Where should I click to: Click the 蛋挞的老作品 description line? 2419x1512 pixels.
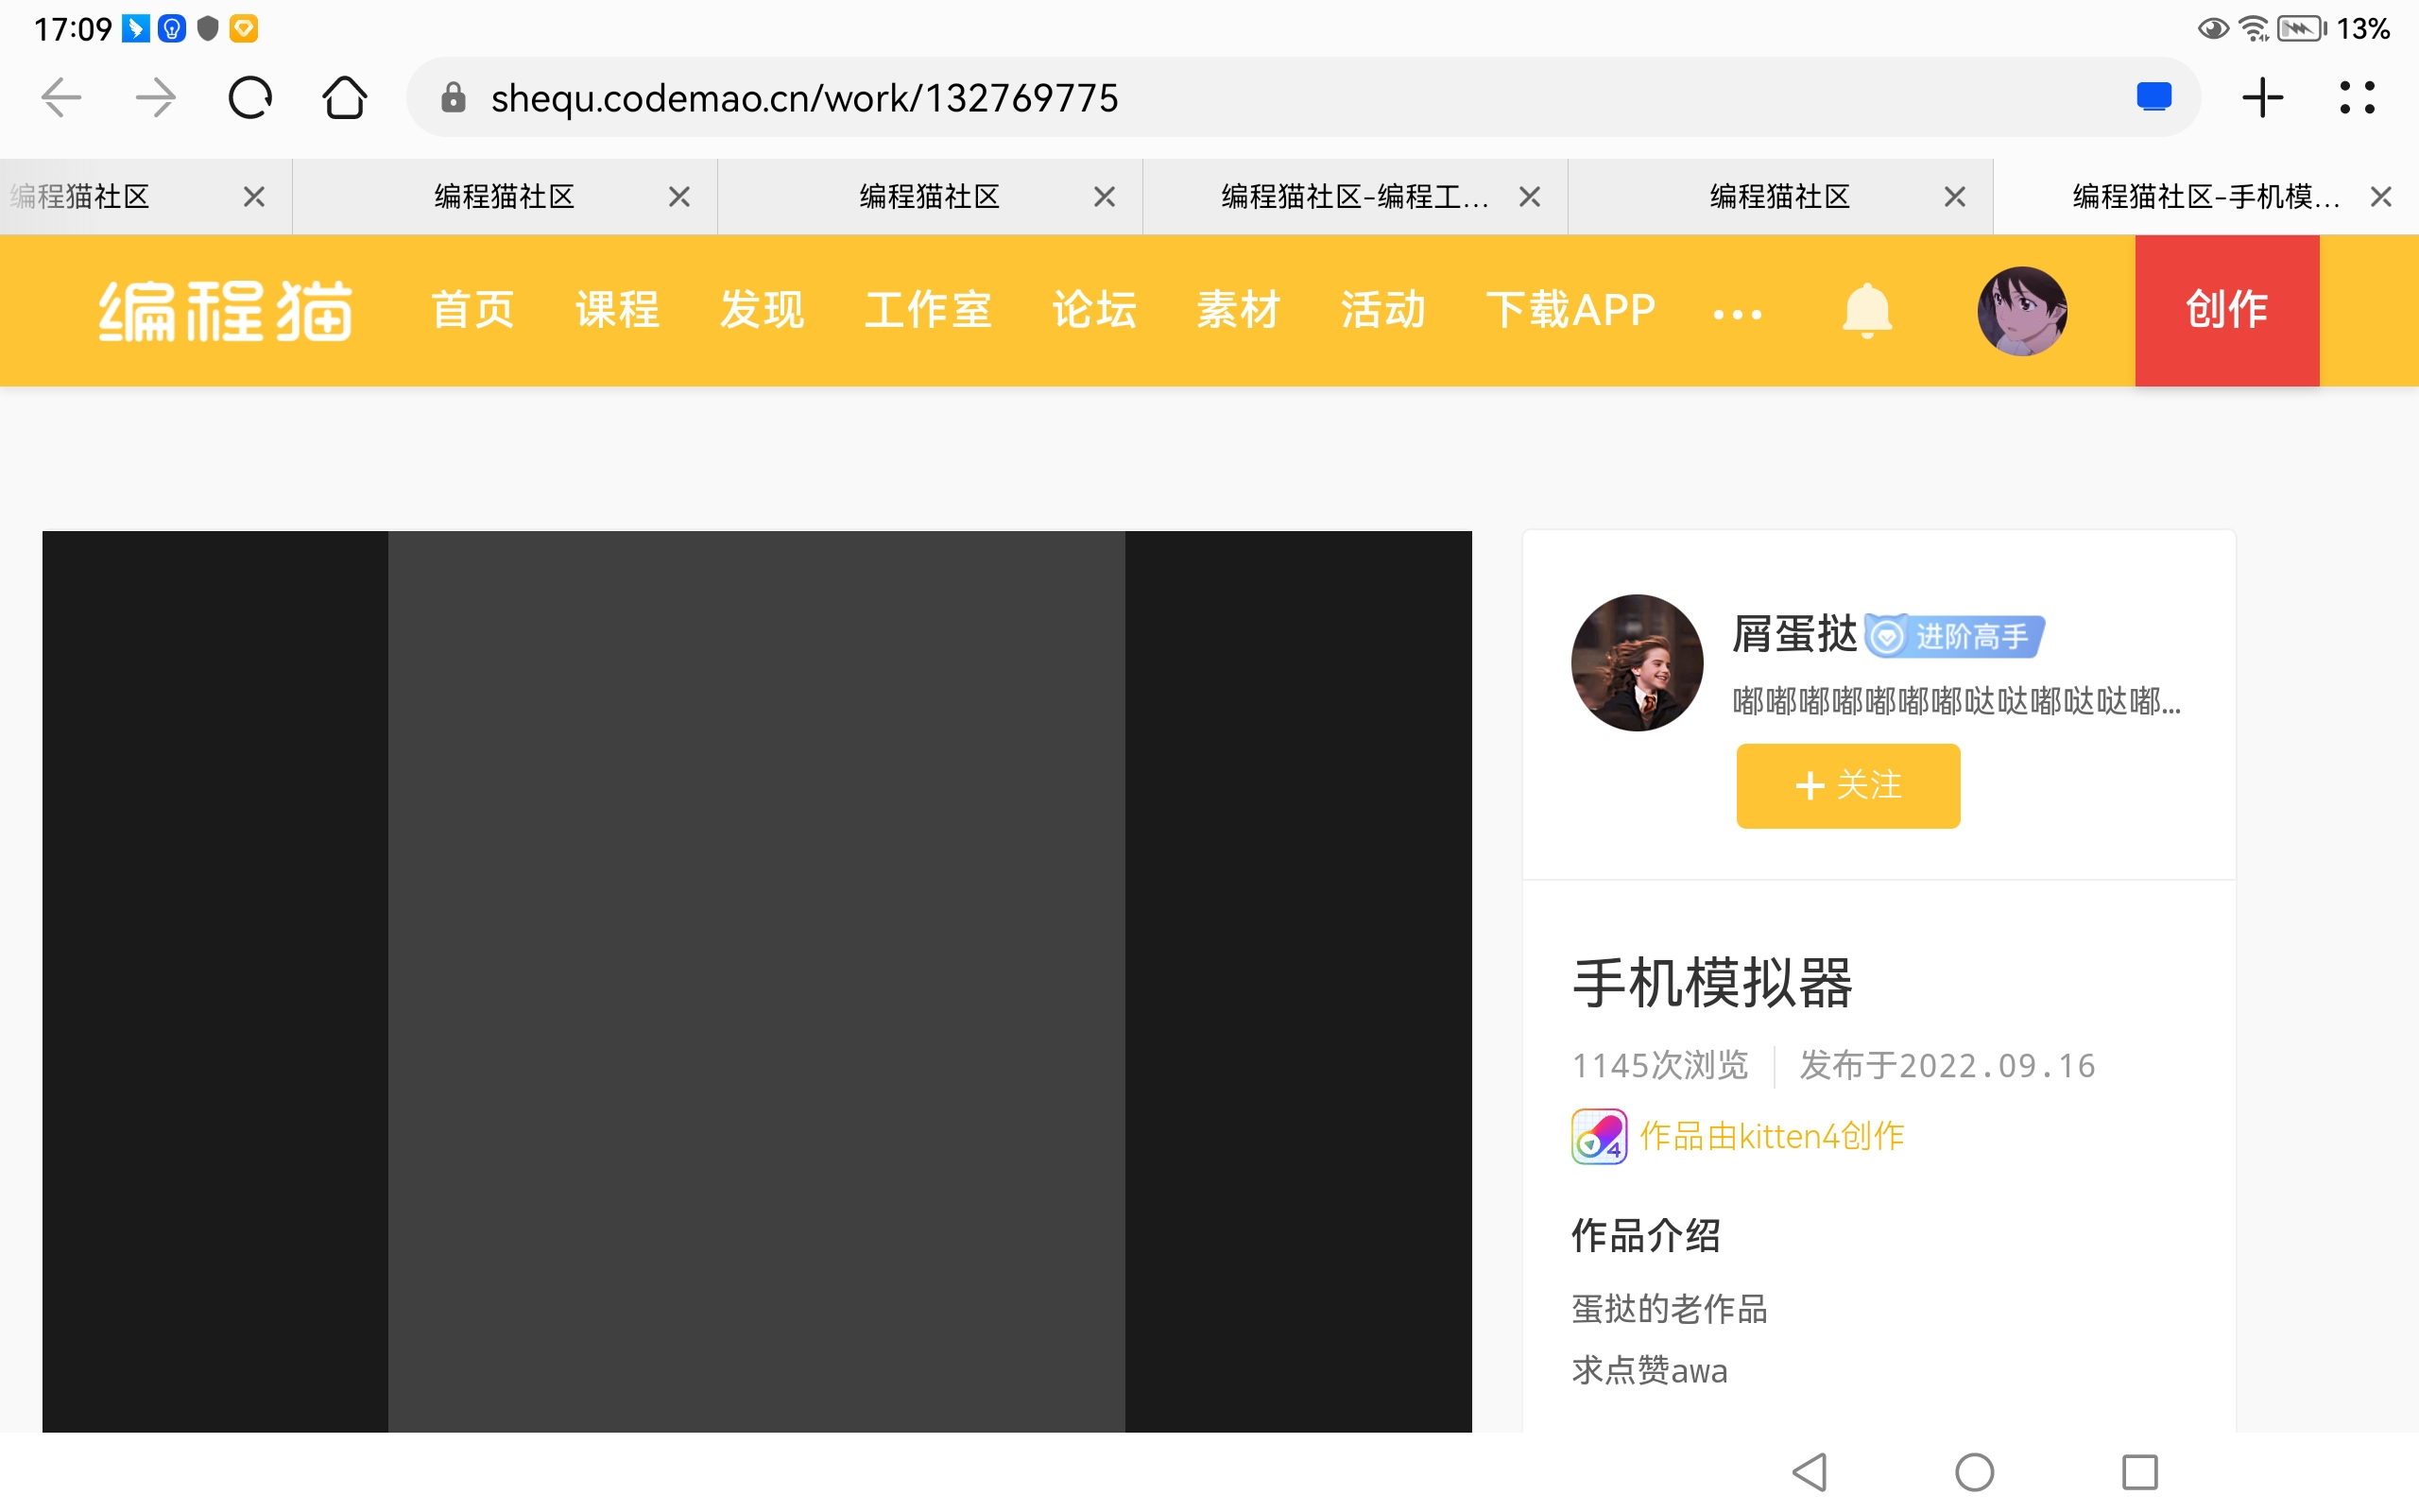pyautogui.click(x=1670, y=1308)
